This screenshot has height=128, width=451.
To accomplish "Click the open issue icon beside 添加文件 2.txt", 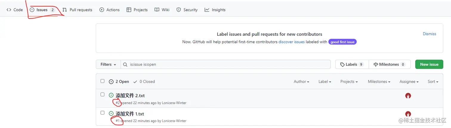I will (111, 95).
